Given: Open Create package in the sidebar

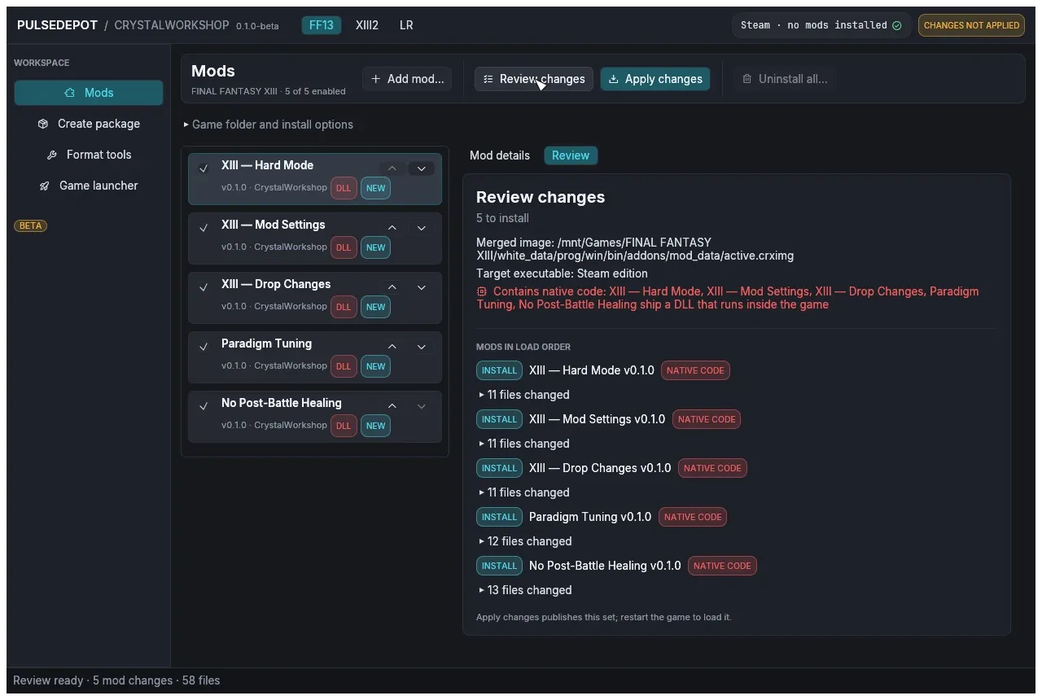Looking at the screenshot, I should [x=89, y=124].
